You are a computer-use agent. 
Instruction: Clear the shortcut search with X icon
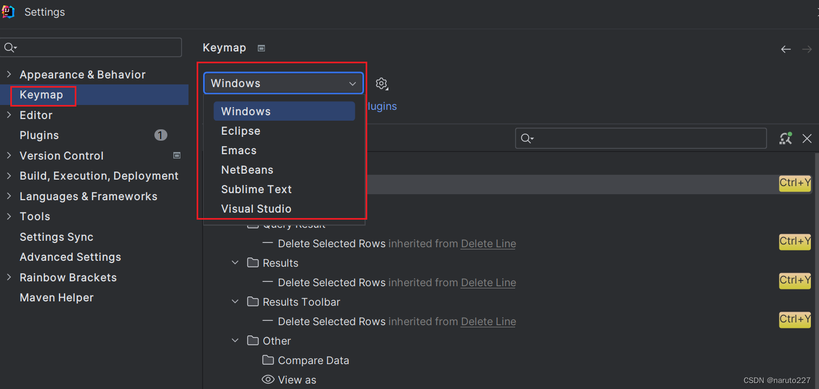[807, 139]
